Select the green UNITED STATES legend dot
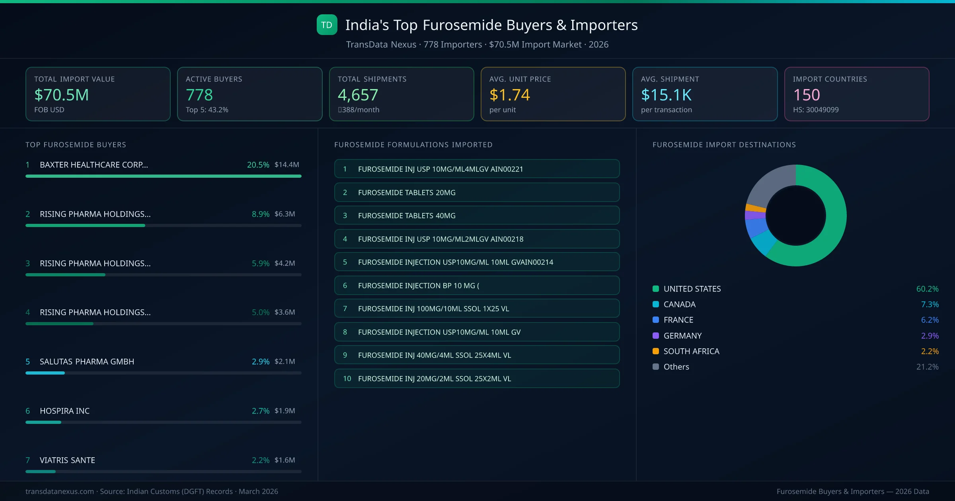Screen dimensions: 955x501 [655, 289]
